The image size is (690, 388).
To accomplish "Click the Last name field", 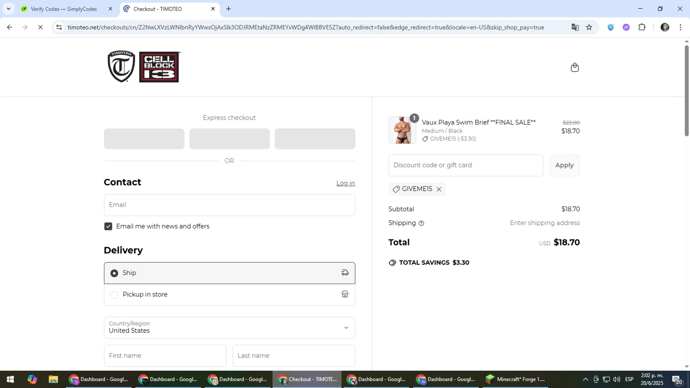I will (x=294, y=356).
